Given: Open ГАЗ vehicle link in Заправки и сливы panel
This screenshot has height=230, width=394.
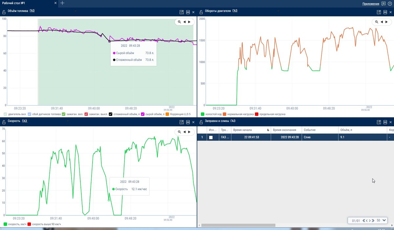Looking at the screenshot, I should click(233, 121).
